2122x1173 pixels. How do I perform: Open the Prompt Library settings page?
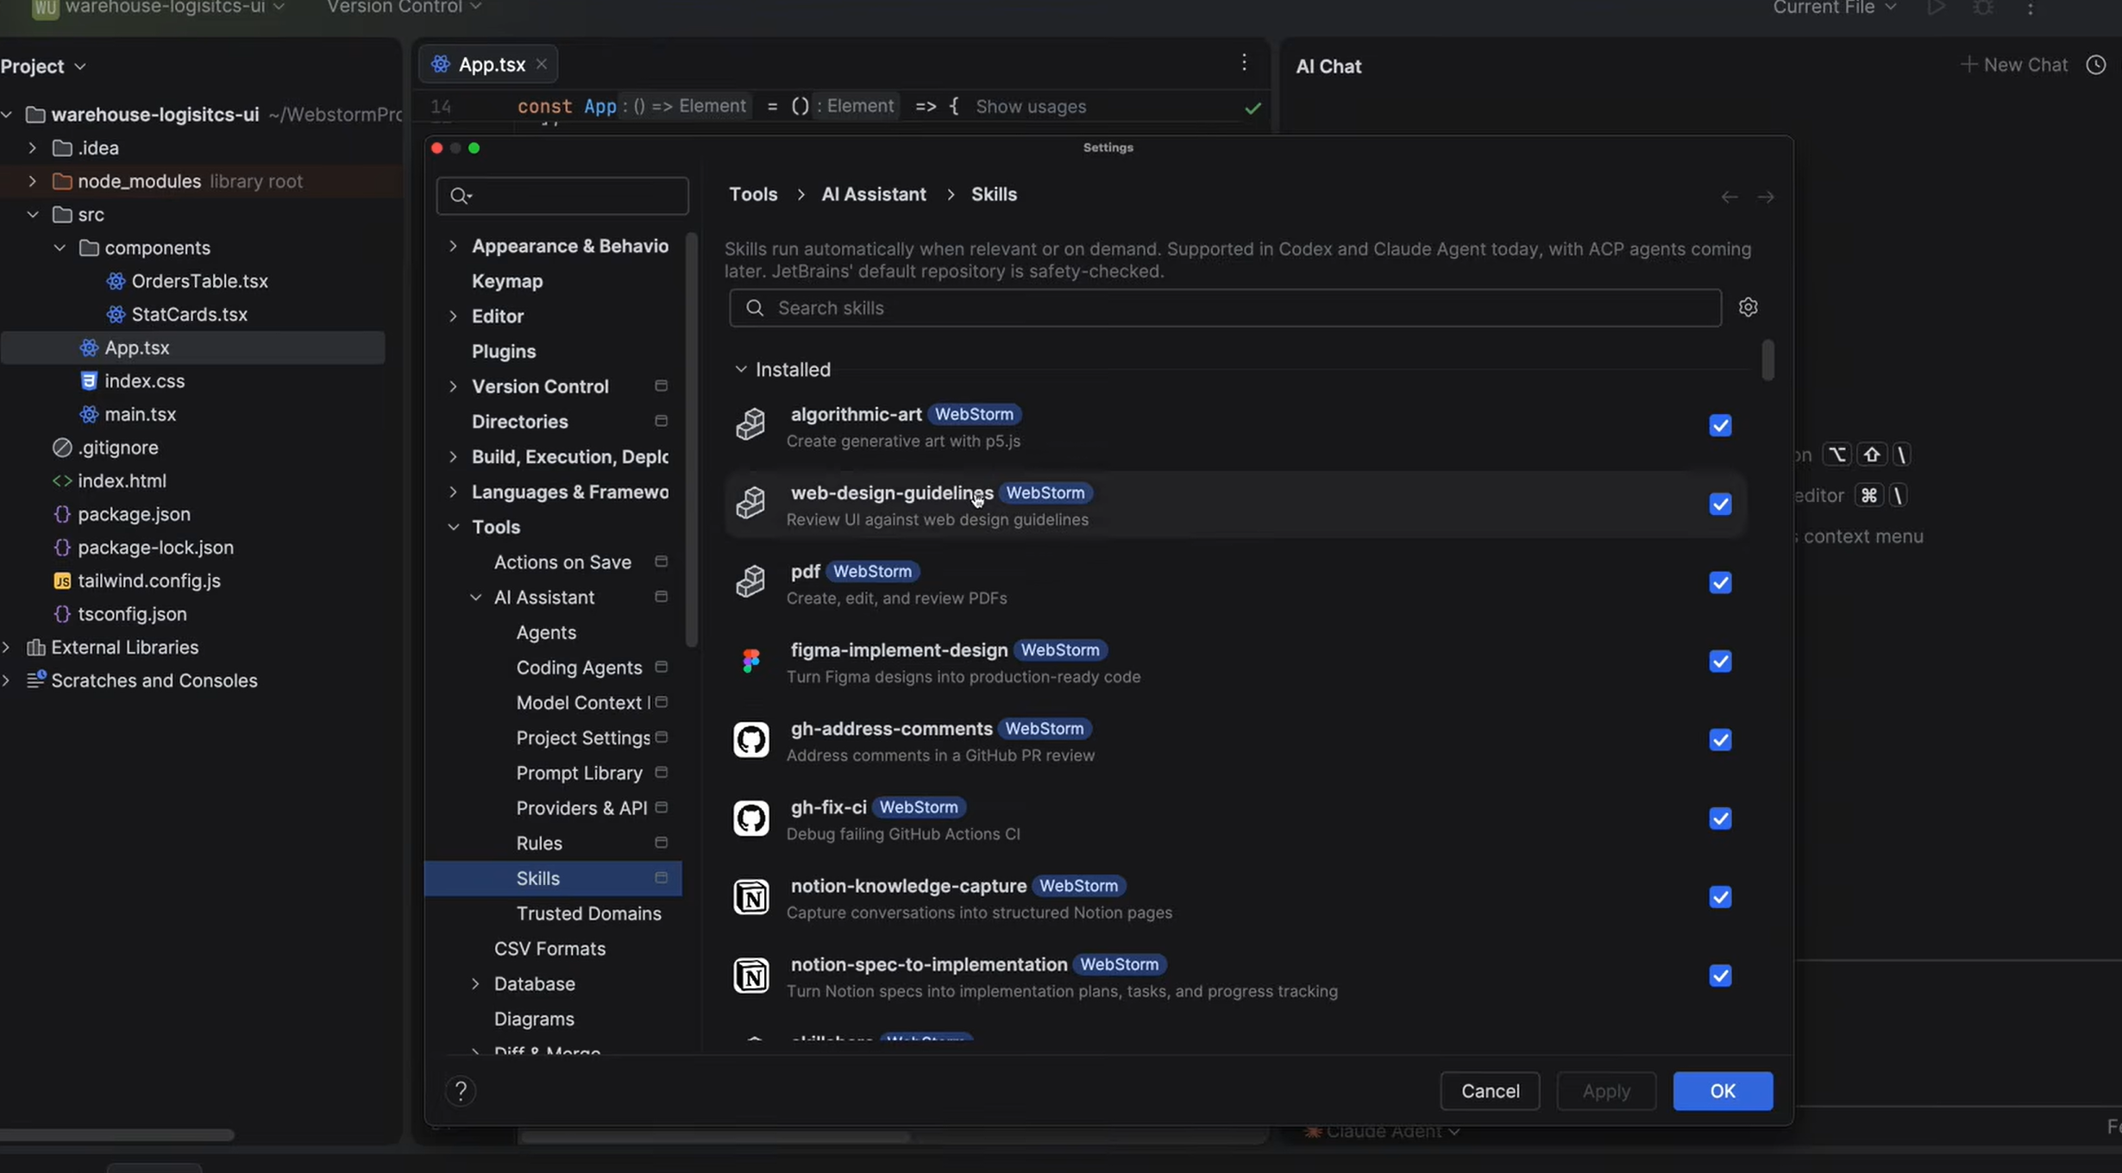pos(579,773)
